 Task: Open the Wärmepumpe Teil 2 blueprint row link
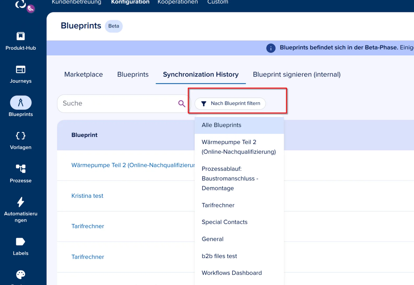click(x=133, y=165)
